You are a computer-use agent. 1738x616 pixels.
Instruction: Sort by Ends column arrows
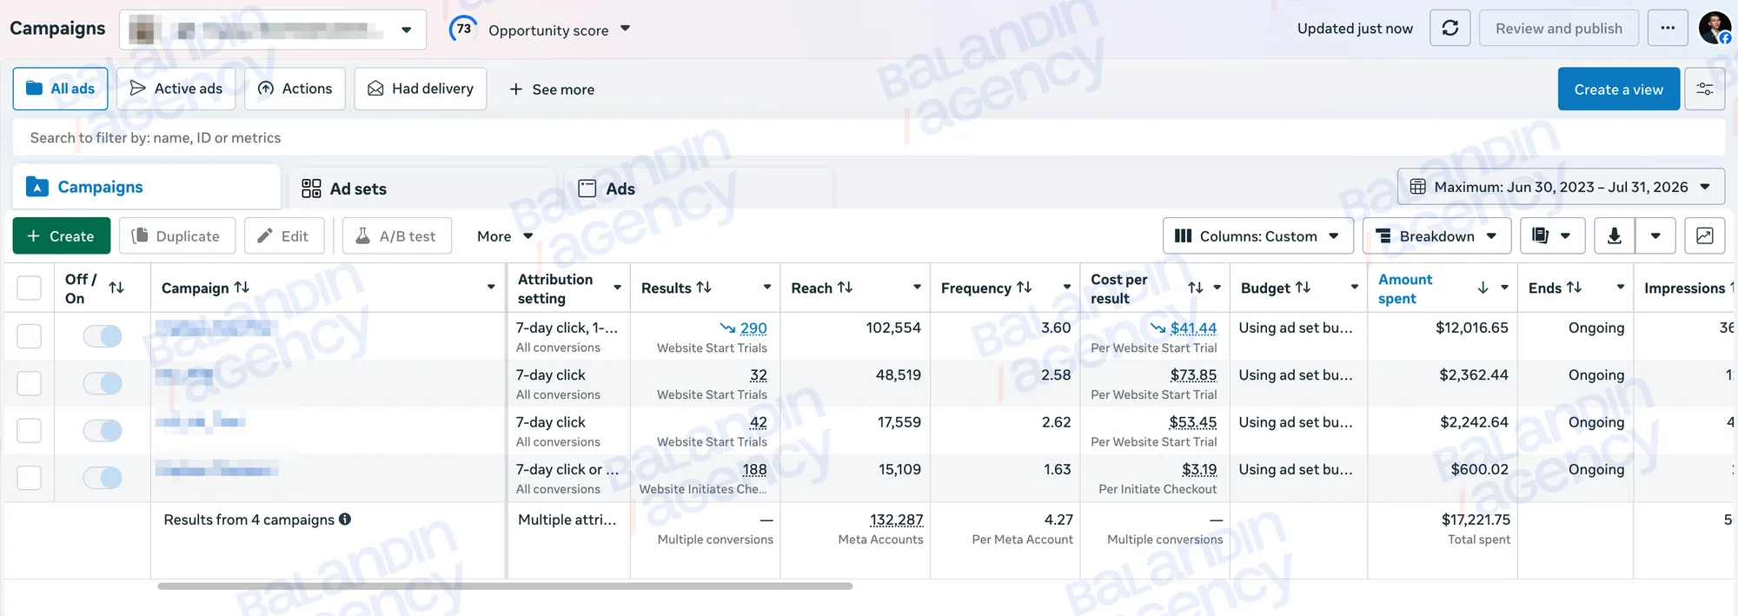tap(1574, 288)
